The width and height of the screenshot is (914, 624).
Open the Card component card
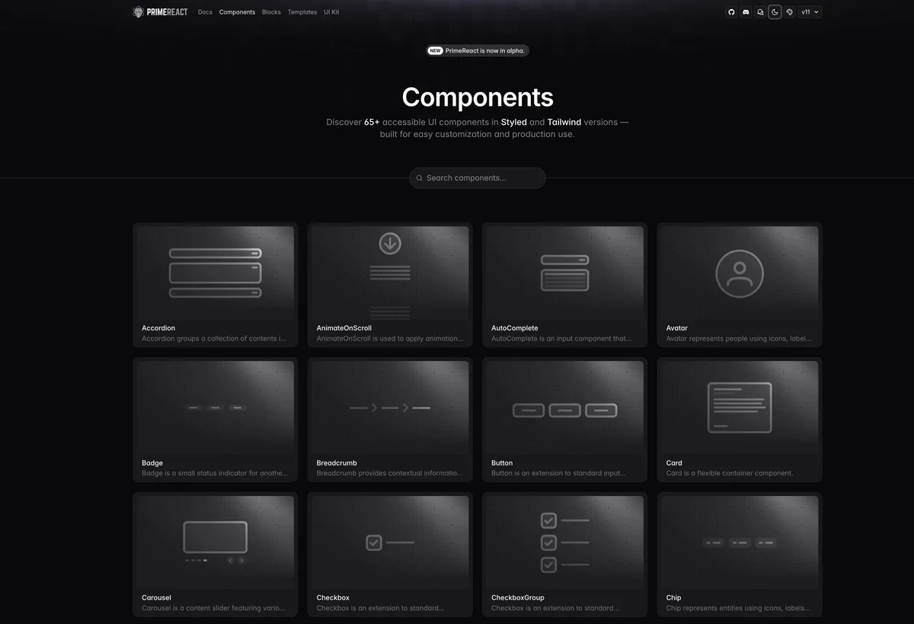[740, 420]
